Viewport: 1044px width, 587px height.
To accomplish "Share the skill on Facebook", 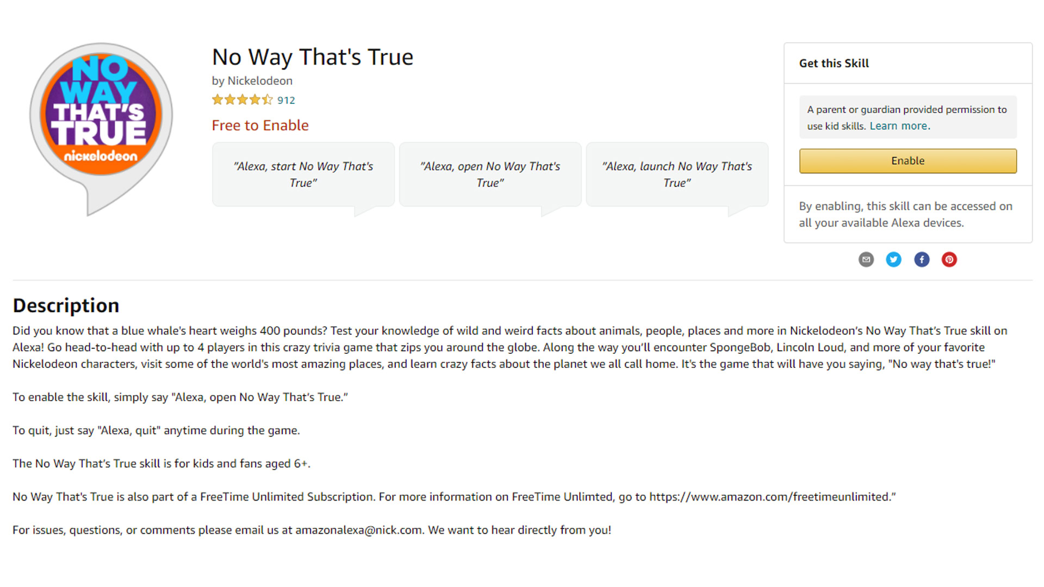I will [922, 260].
